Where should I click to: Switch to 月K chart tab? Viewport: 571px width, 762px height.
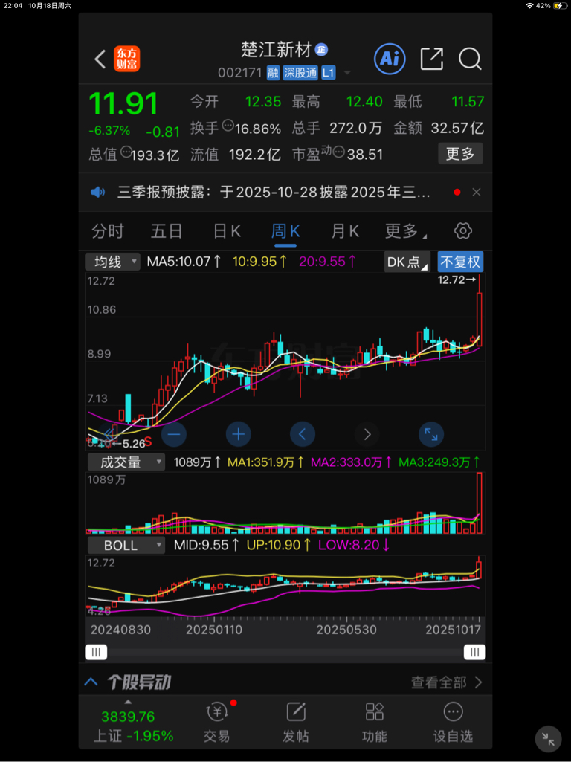click(345, 231)
